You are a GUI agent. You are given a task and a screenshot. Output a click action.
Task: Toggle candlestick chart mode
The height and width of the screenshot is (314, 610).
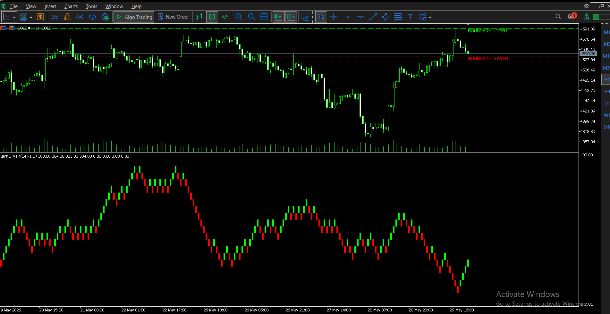[x=212, y=17]
